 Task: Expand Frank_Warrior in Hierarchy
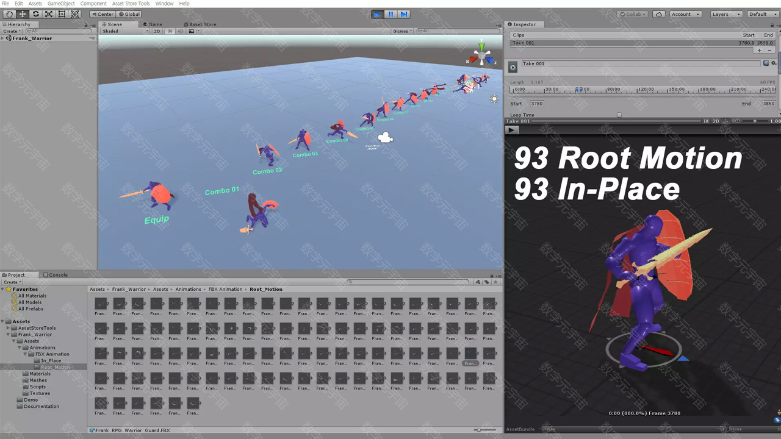[x=3, y=38]
